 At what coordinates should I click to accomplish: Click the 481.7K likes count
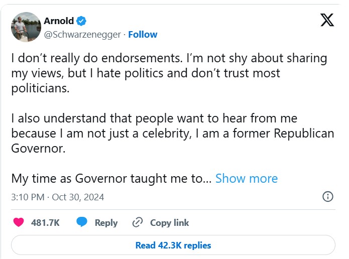(45, 223)
